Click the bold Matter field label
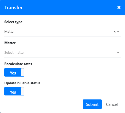Screen dimensions: 125x113 point(10,43)
